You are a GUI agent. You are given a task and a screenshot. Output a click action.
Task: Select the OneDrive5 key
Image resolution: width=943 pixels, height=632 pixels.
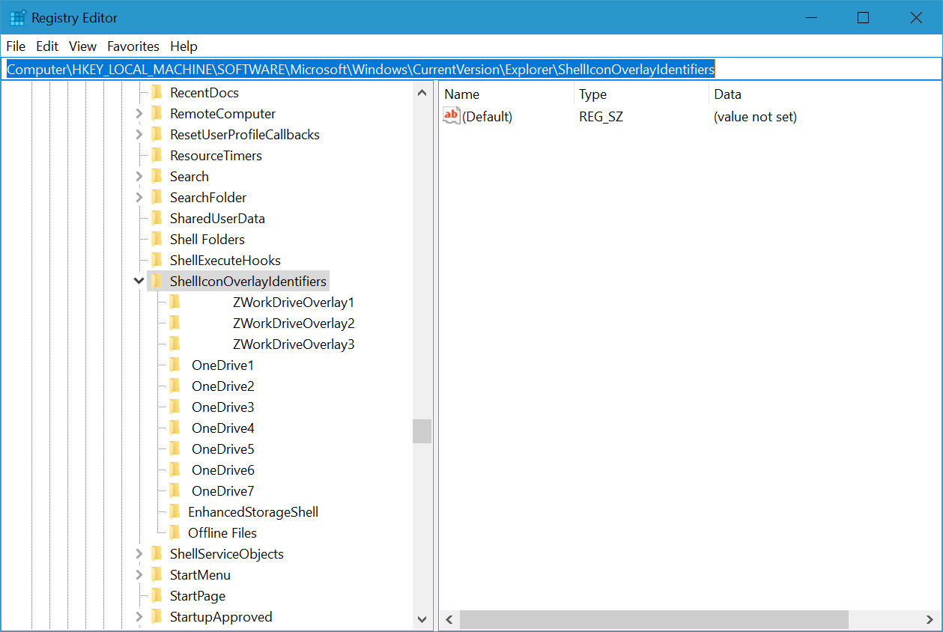(x=222, y=449)
